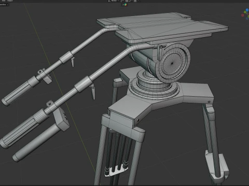Click the red negative X gizmo ball
Image resolution: width=249 pixels, height=186 pixels.
(x=243, y=15)
